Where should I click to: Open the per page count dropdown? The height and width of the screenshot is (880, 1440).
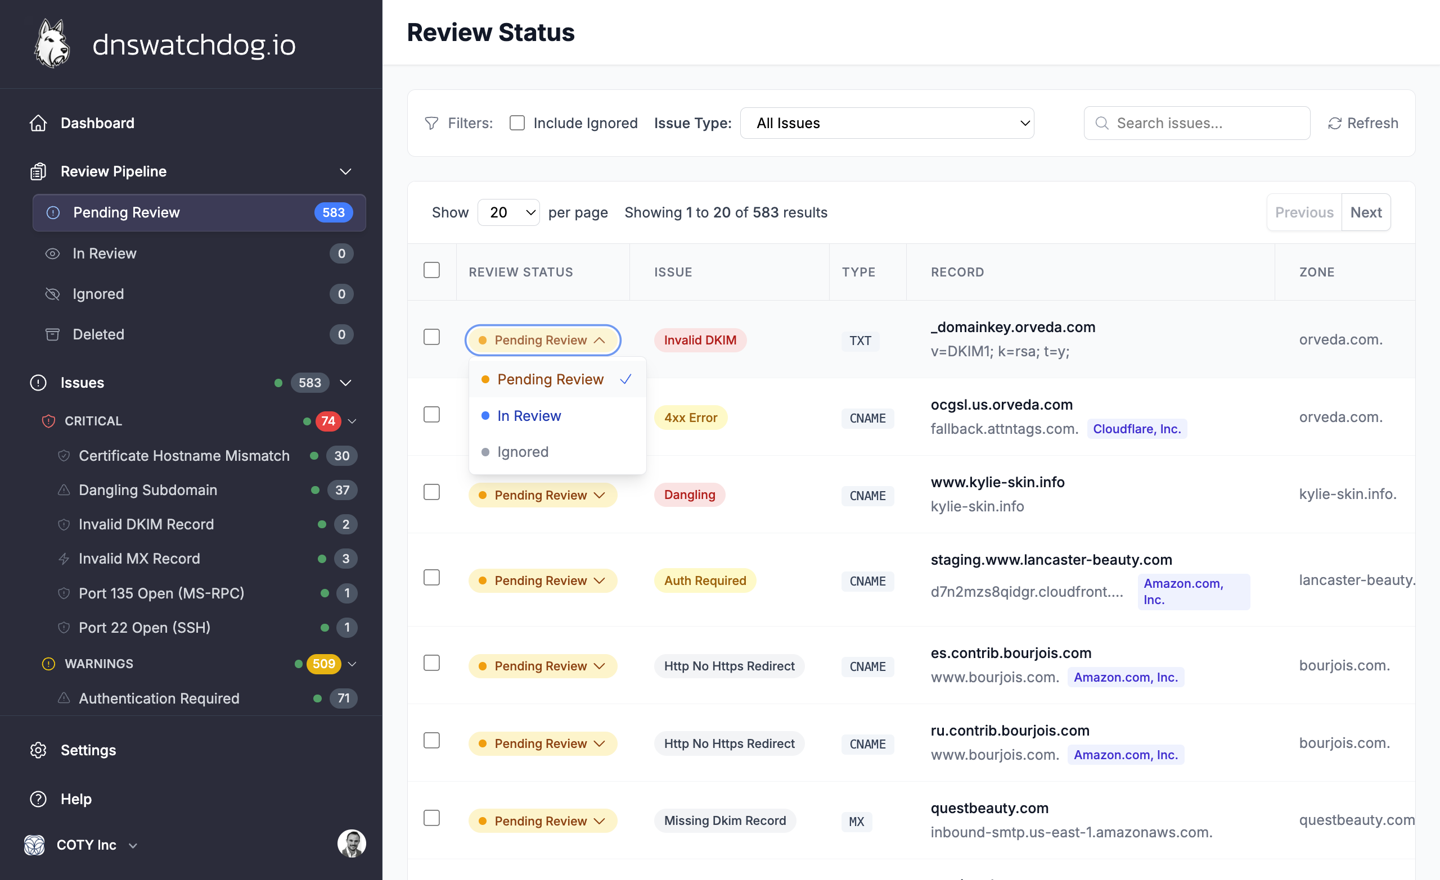[x=508, y=212]
